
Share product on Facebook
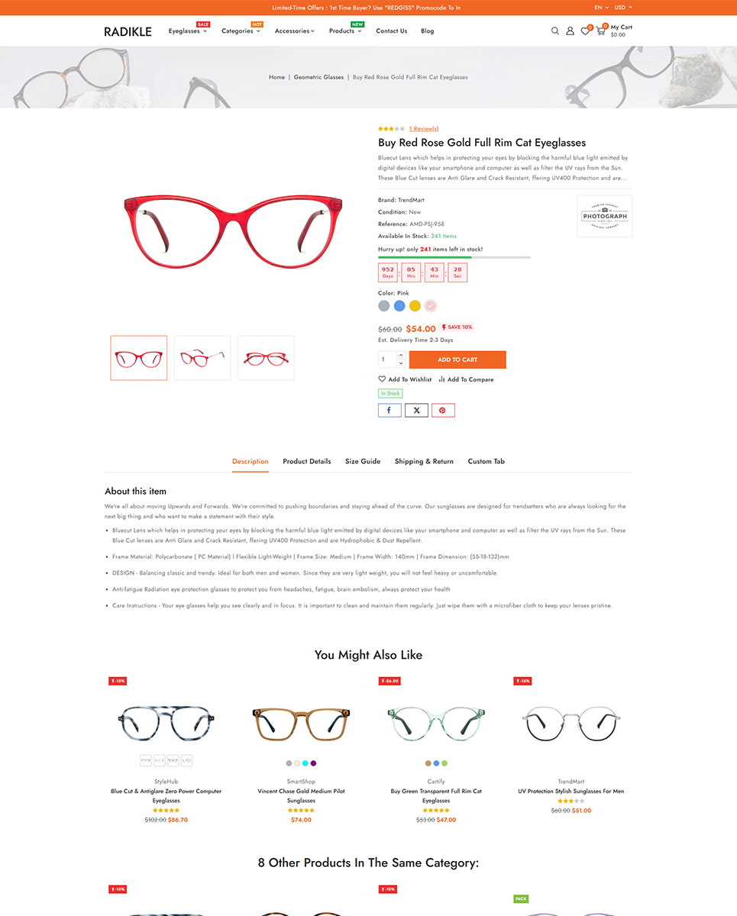click(390, 410)
